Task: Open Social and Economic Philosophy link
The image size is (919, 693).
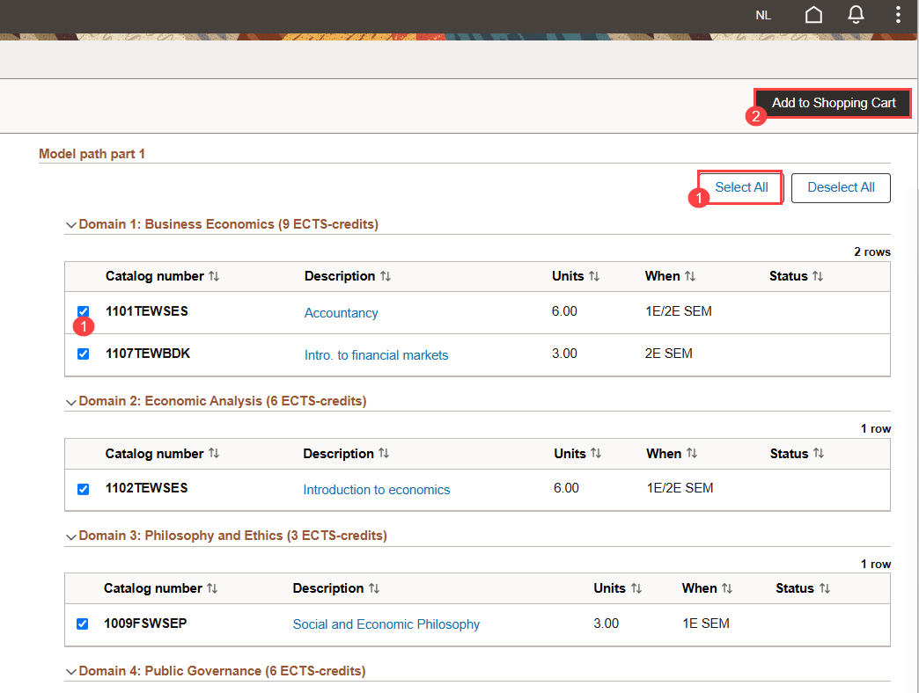Action: 386,624
